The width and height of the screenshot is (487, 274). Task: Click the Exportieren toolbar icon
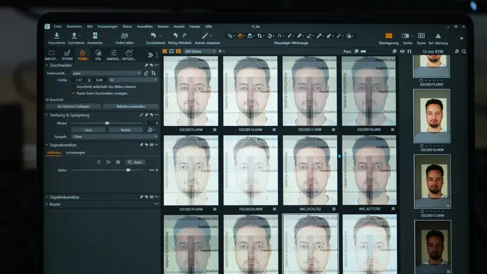(74, 36)
